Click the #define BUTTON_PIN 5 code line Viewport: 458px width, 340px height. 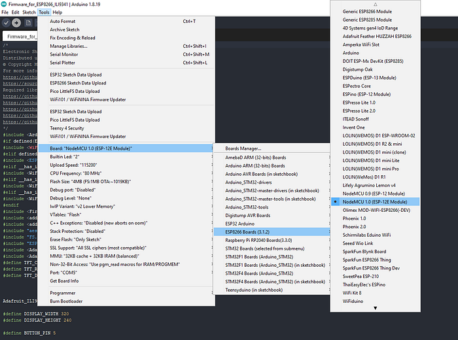click(29, 333)
